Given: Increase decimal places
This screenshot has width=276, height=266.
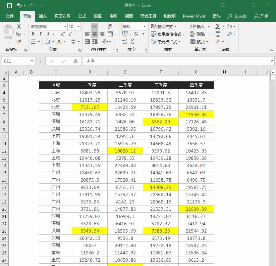Looking at the screenshot, I should tap(125, 42).
